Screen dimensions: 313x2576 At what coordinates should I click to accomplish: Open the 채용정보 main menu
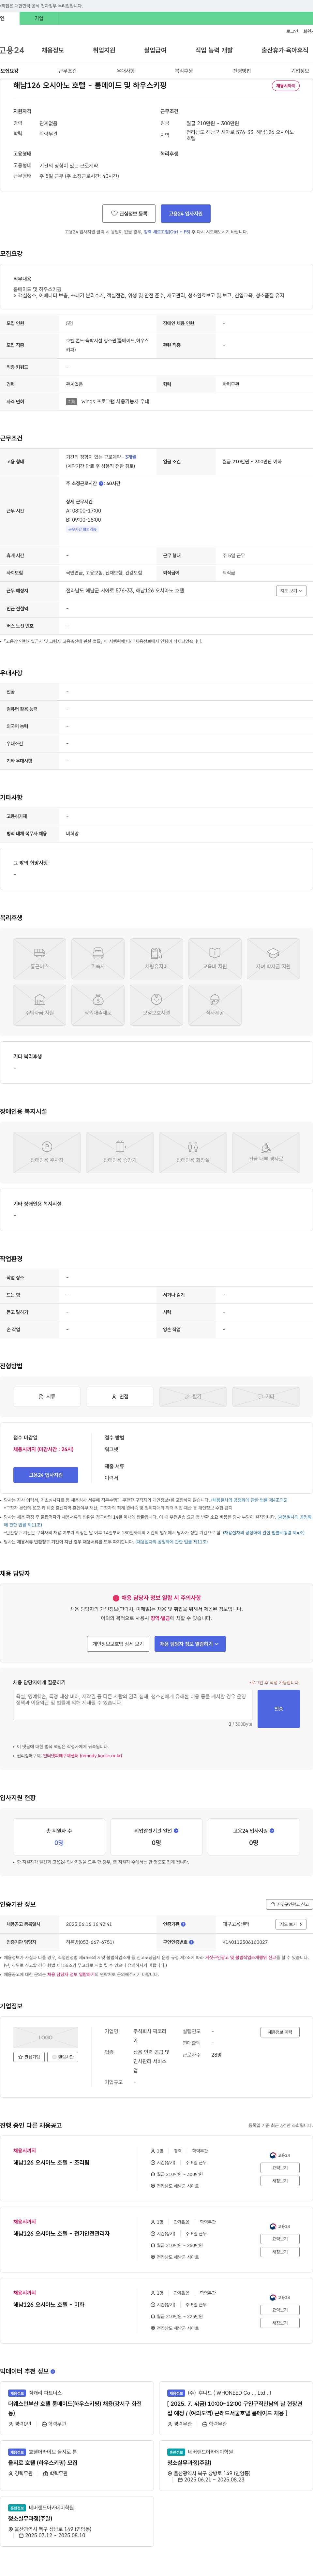coord(53,50)
